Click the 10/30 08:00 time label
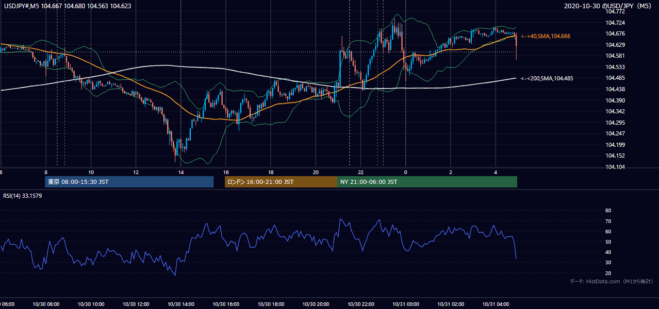Viewport: 659px width, 309px height. tap(46, 304)
